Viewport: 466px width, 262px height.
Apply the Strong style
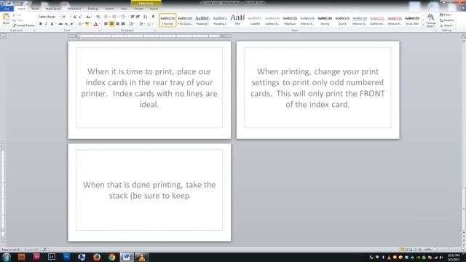point(325,20)
